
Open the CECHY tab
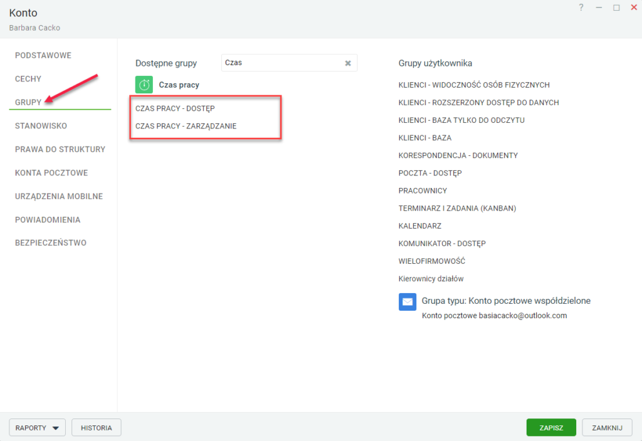pyautogui.click(x=28, y=79)
